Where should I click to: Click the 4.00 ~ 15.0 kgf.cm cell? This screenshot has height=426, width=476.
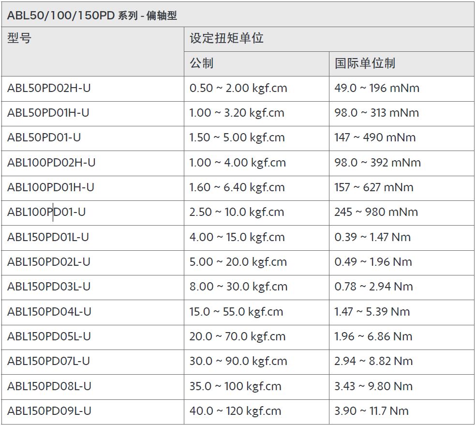(x=237, y=237)
